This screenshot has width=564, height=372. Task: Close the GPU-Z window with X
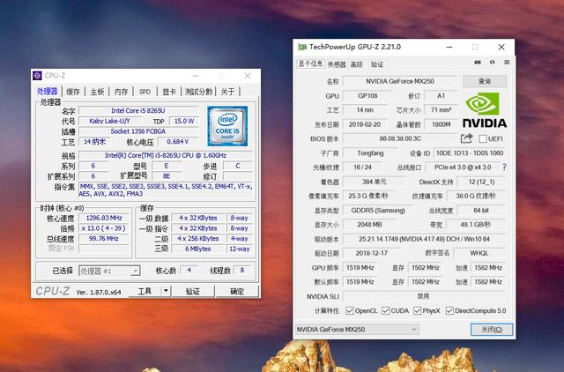(x=501, y=47)
